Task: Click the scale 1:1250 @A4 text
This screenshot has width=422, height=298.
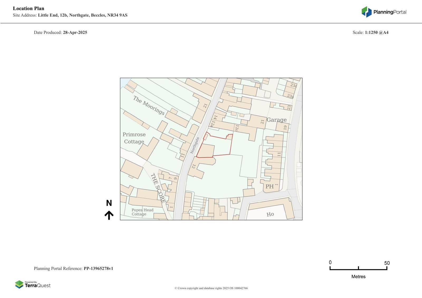Action: (x=376, y=33)
